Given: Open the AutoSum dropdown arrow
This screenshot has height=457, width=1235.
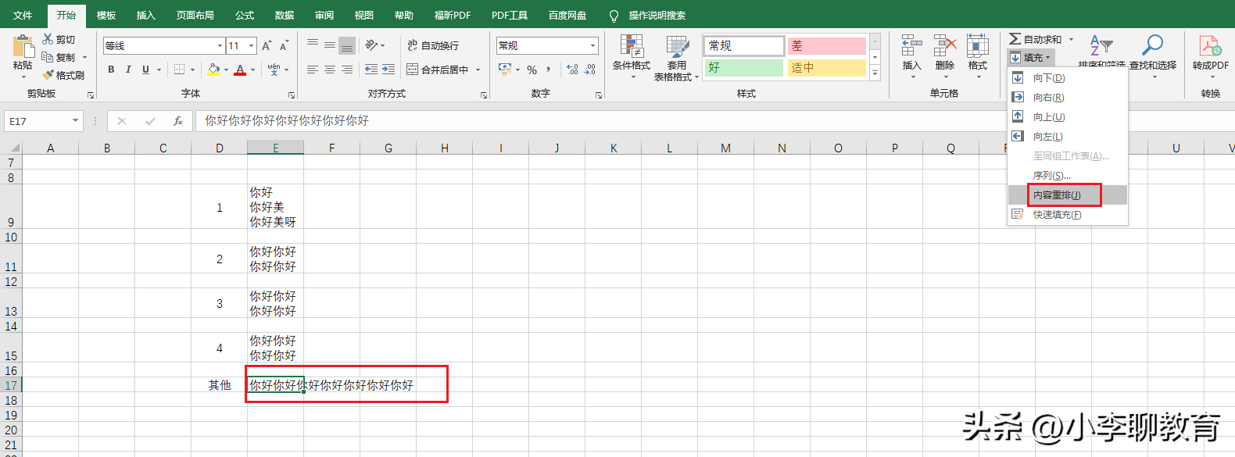Looking at the screenshot, I should click(1071, 39).
